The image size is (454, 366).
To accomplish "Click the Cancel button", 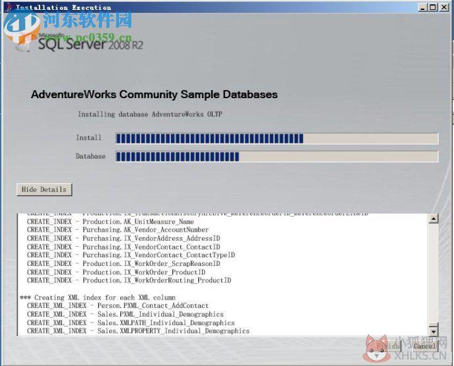I will (x=424, y=346).
